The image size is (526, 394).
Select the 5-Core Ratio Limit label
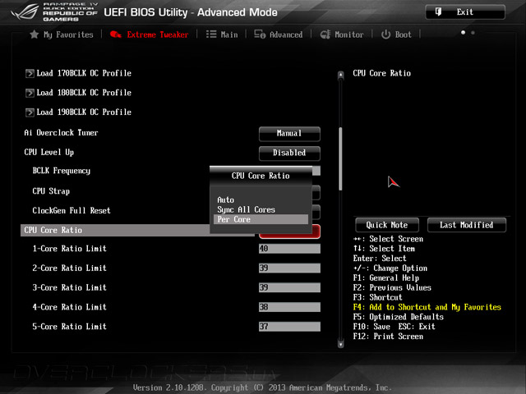click(x=69, y=327)
